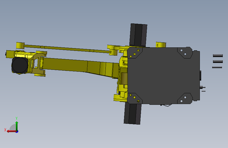The width and height of the screenshot is (228, 148).
Task: Select the topmost loose black pin at right
Action: click(218, 56)
